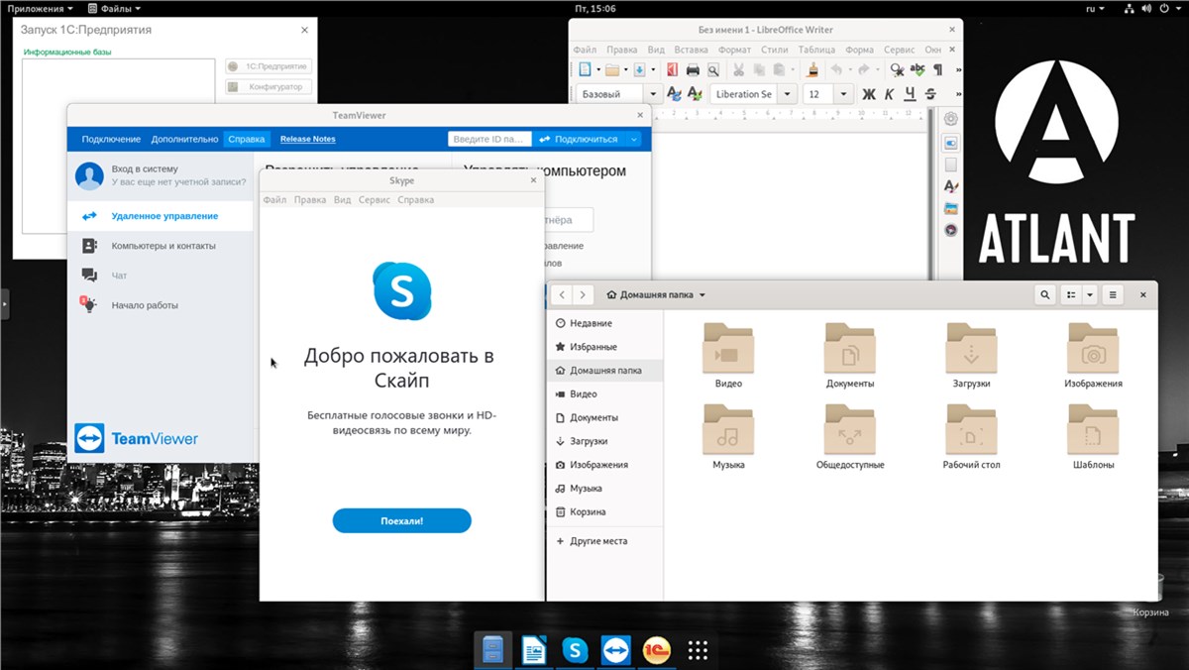Click the Print icon in Writer toolbar
Screen dimensions: 1189x670
click(693, 69)
